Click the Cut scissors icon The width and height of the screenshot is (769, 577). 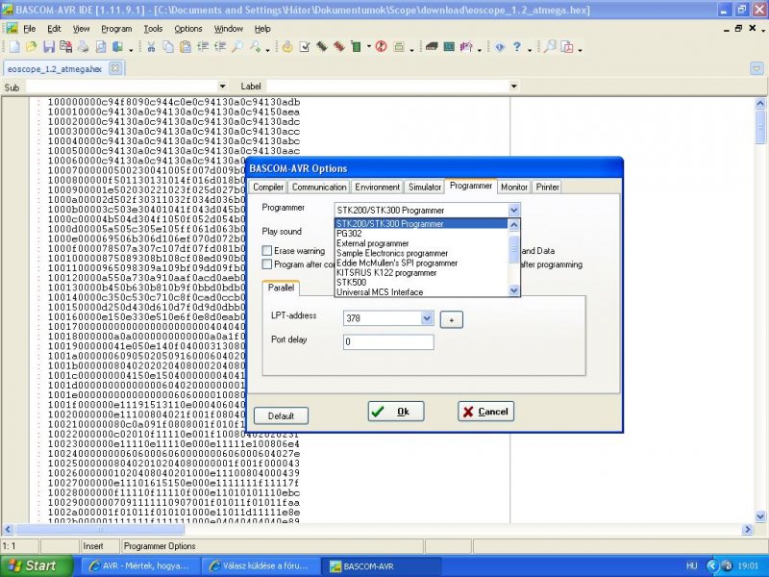[151, 47]
